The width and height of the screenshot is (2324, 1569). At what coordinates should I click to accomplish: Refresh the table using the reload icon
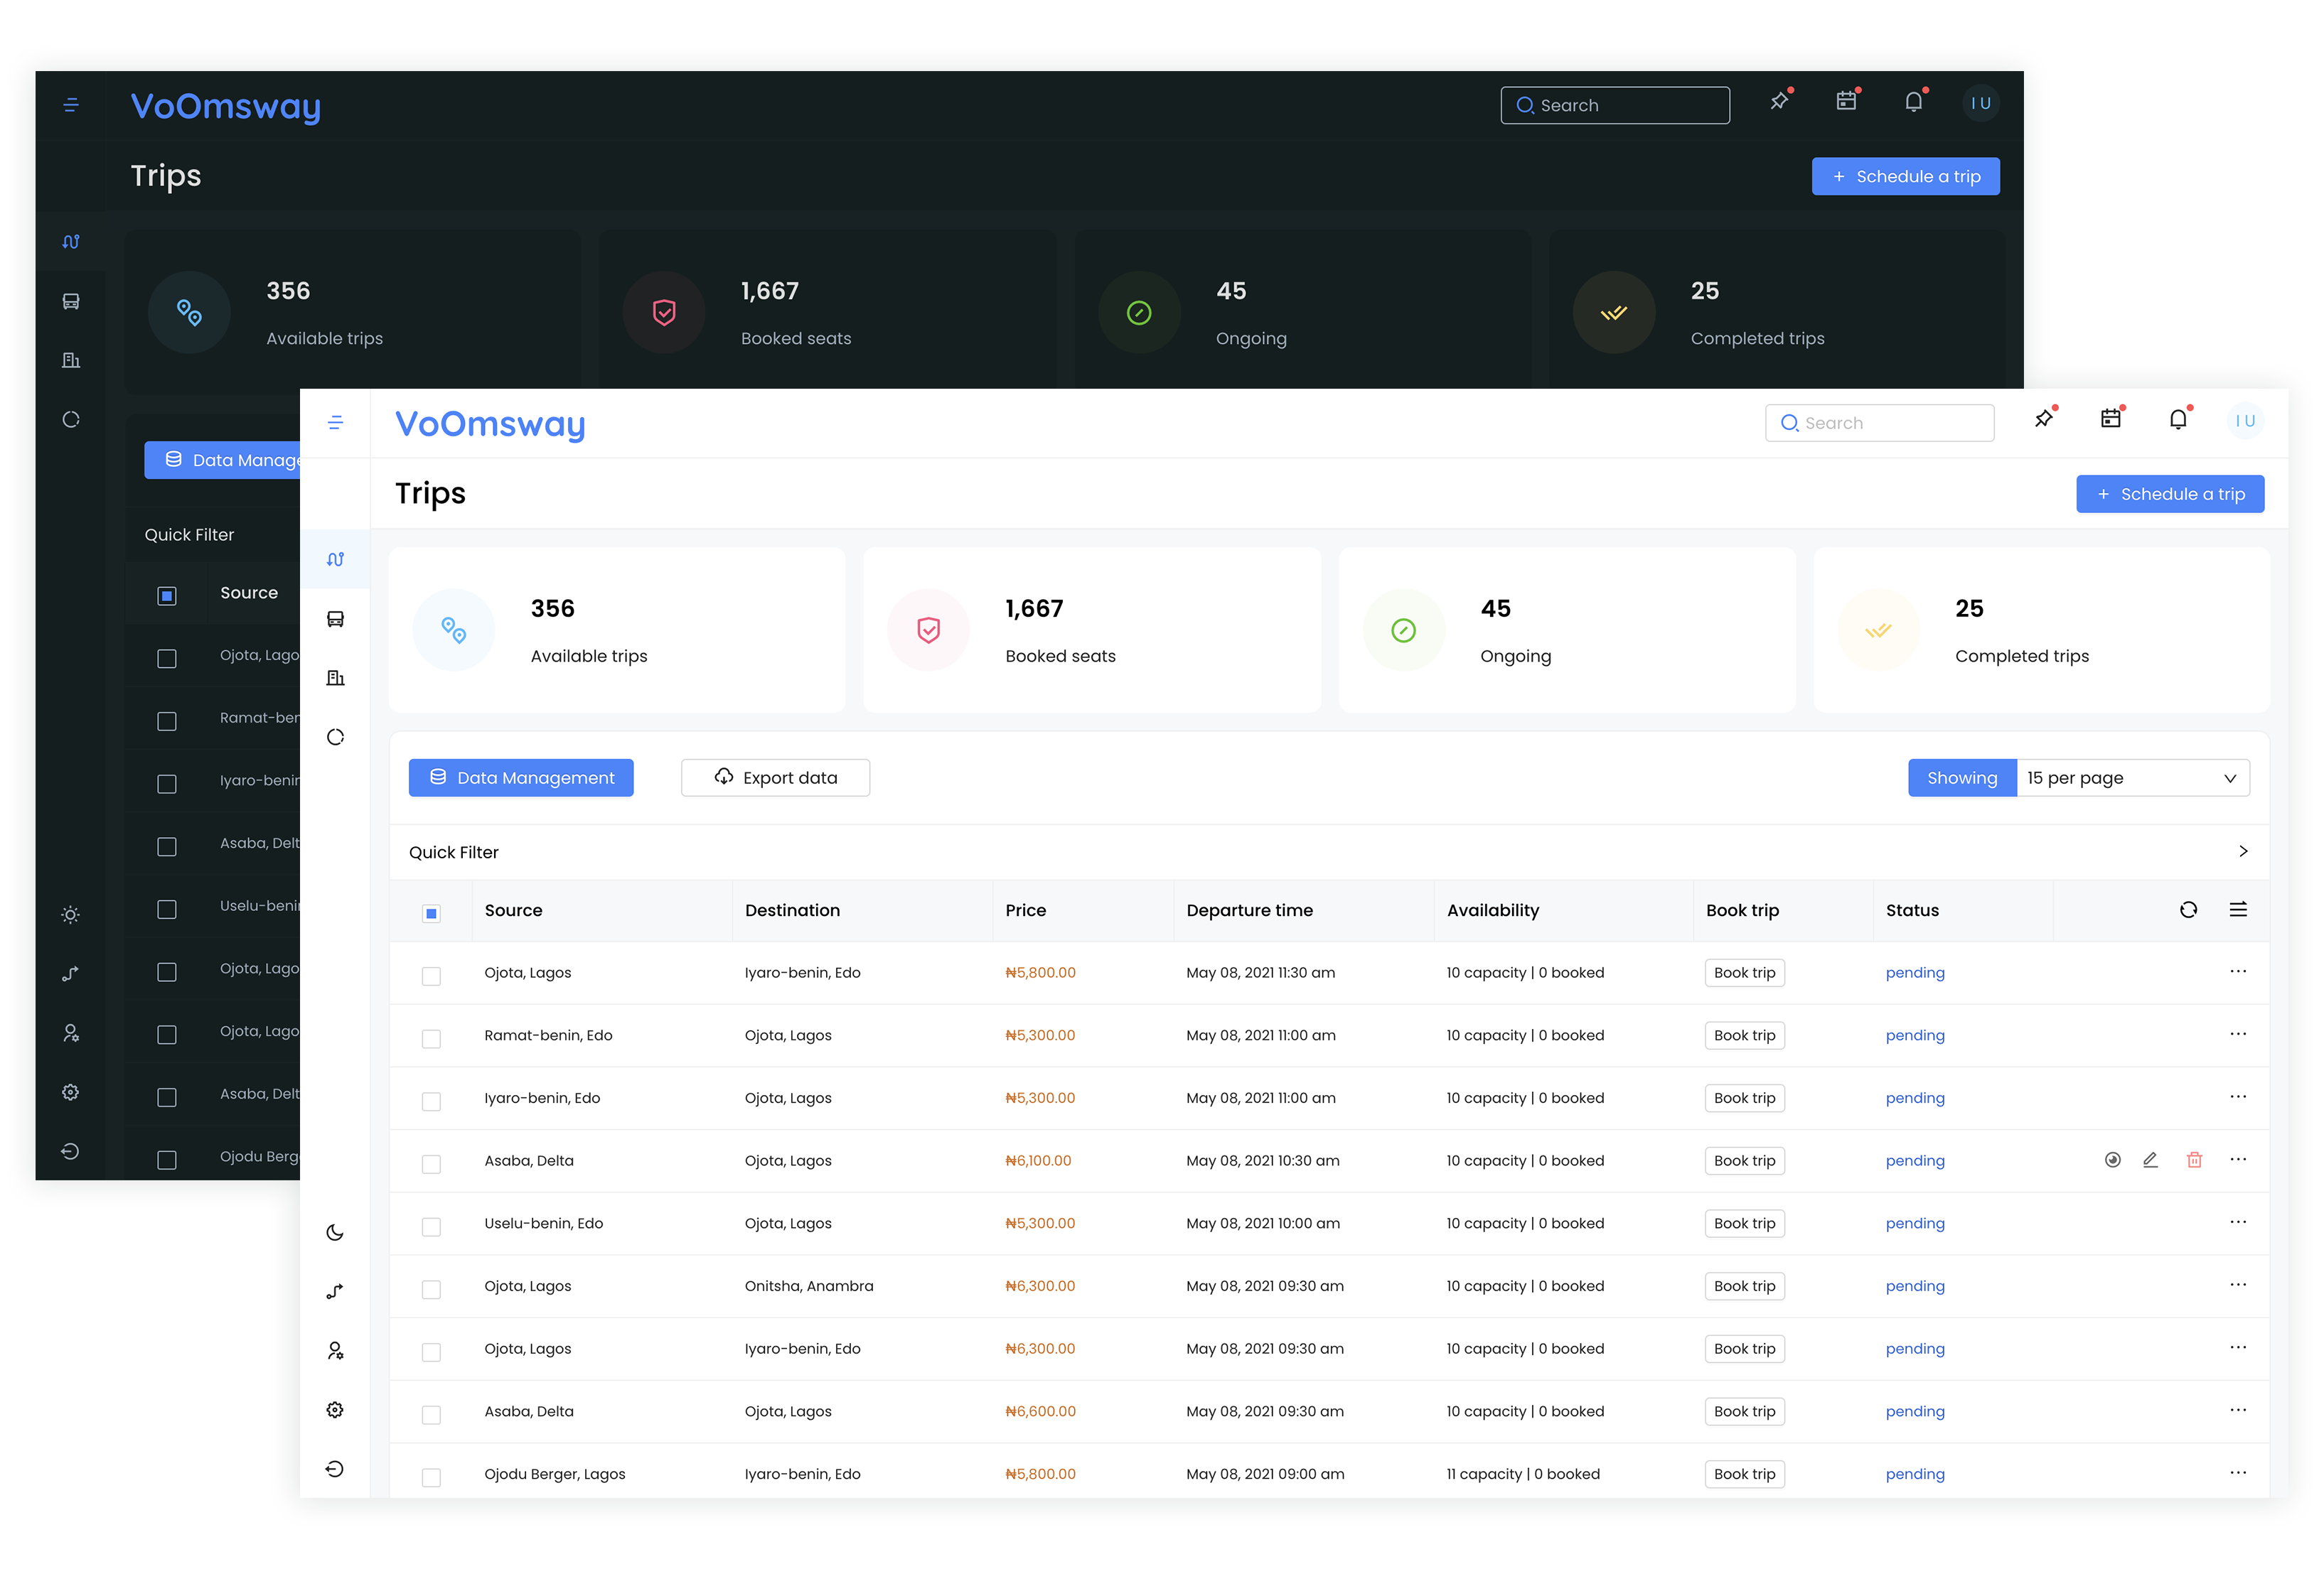point(2188,910)
